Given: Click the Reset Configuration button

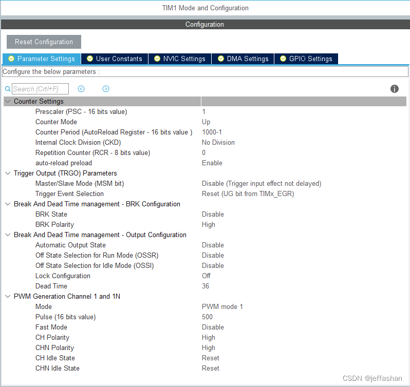Looking at the screenshot, I should point(44,42).
